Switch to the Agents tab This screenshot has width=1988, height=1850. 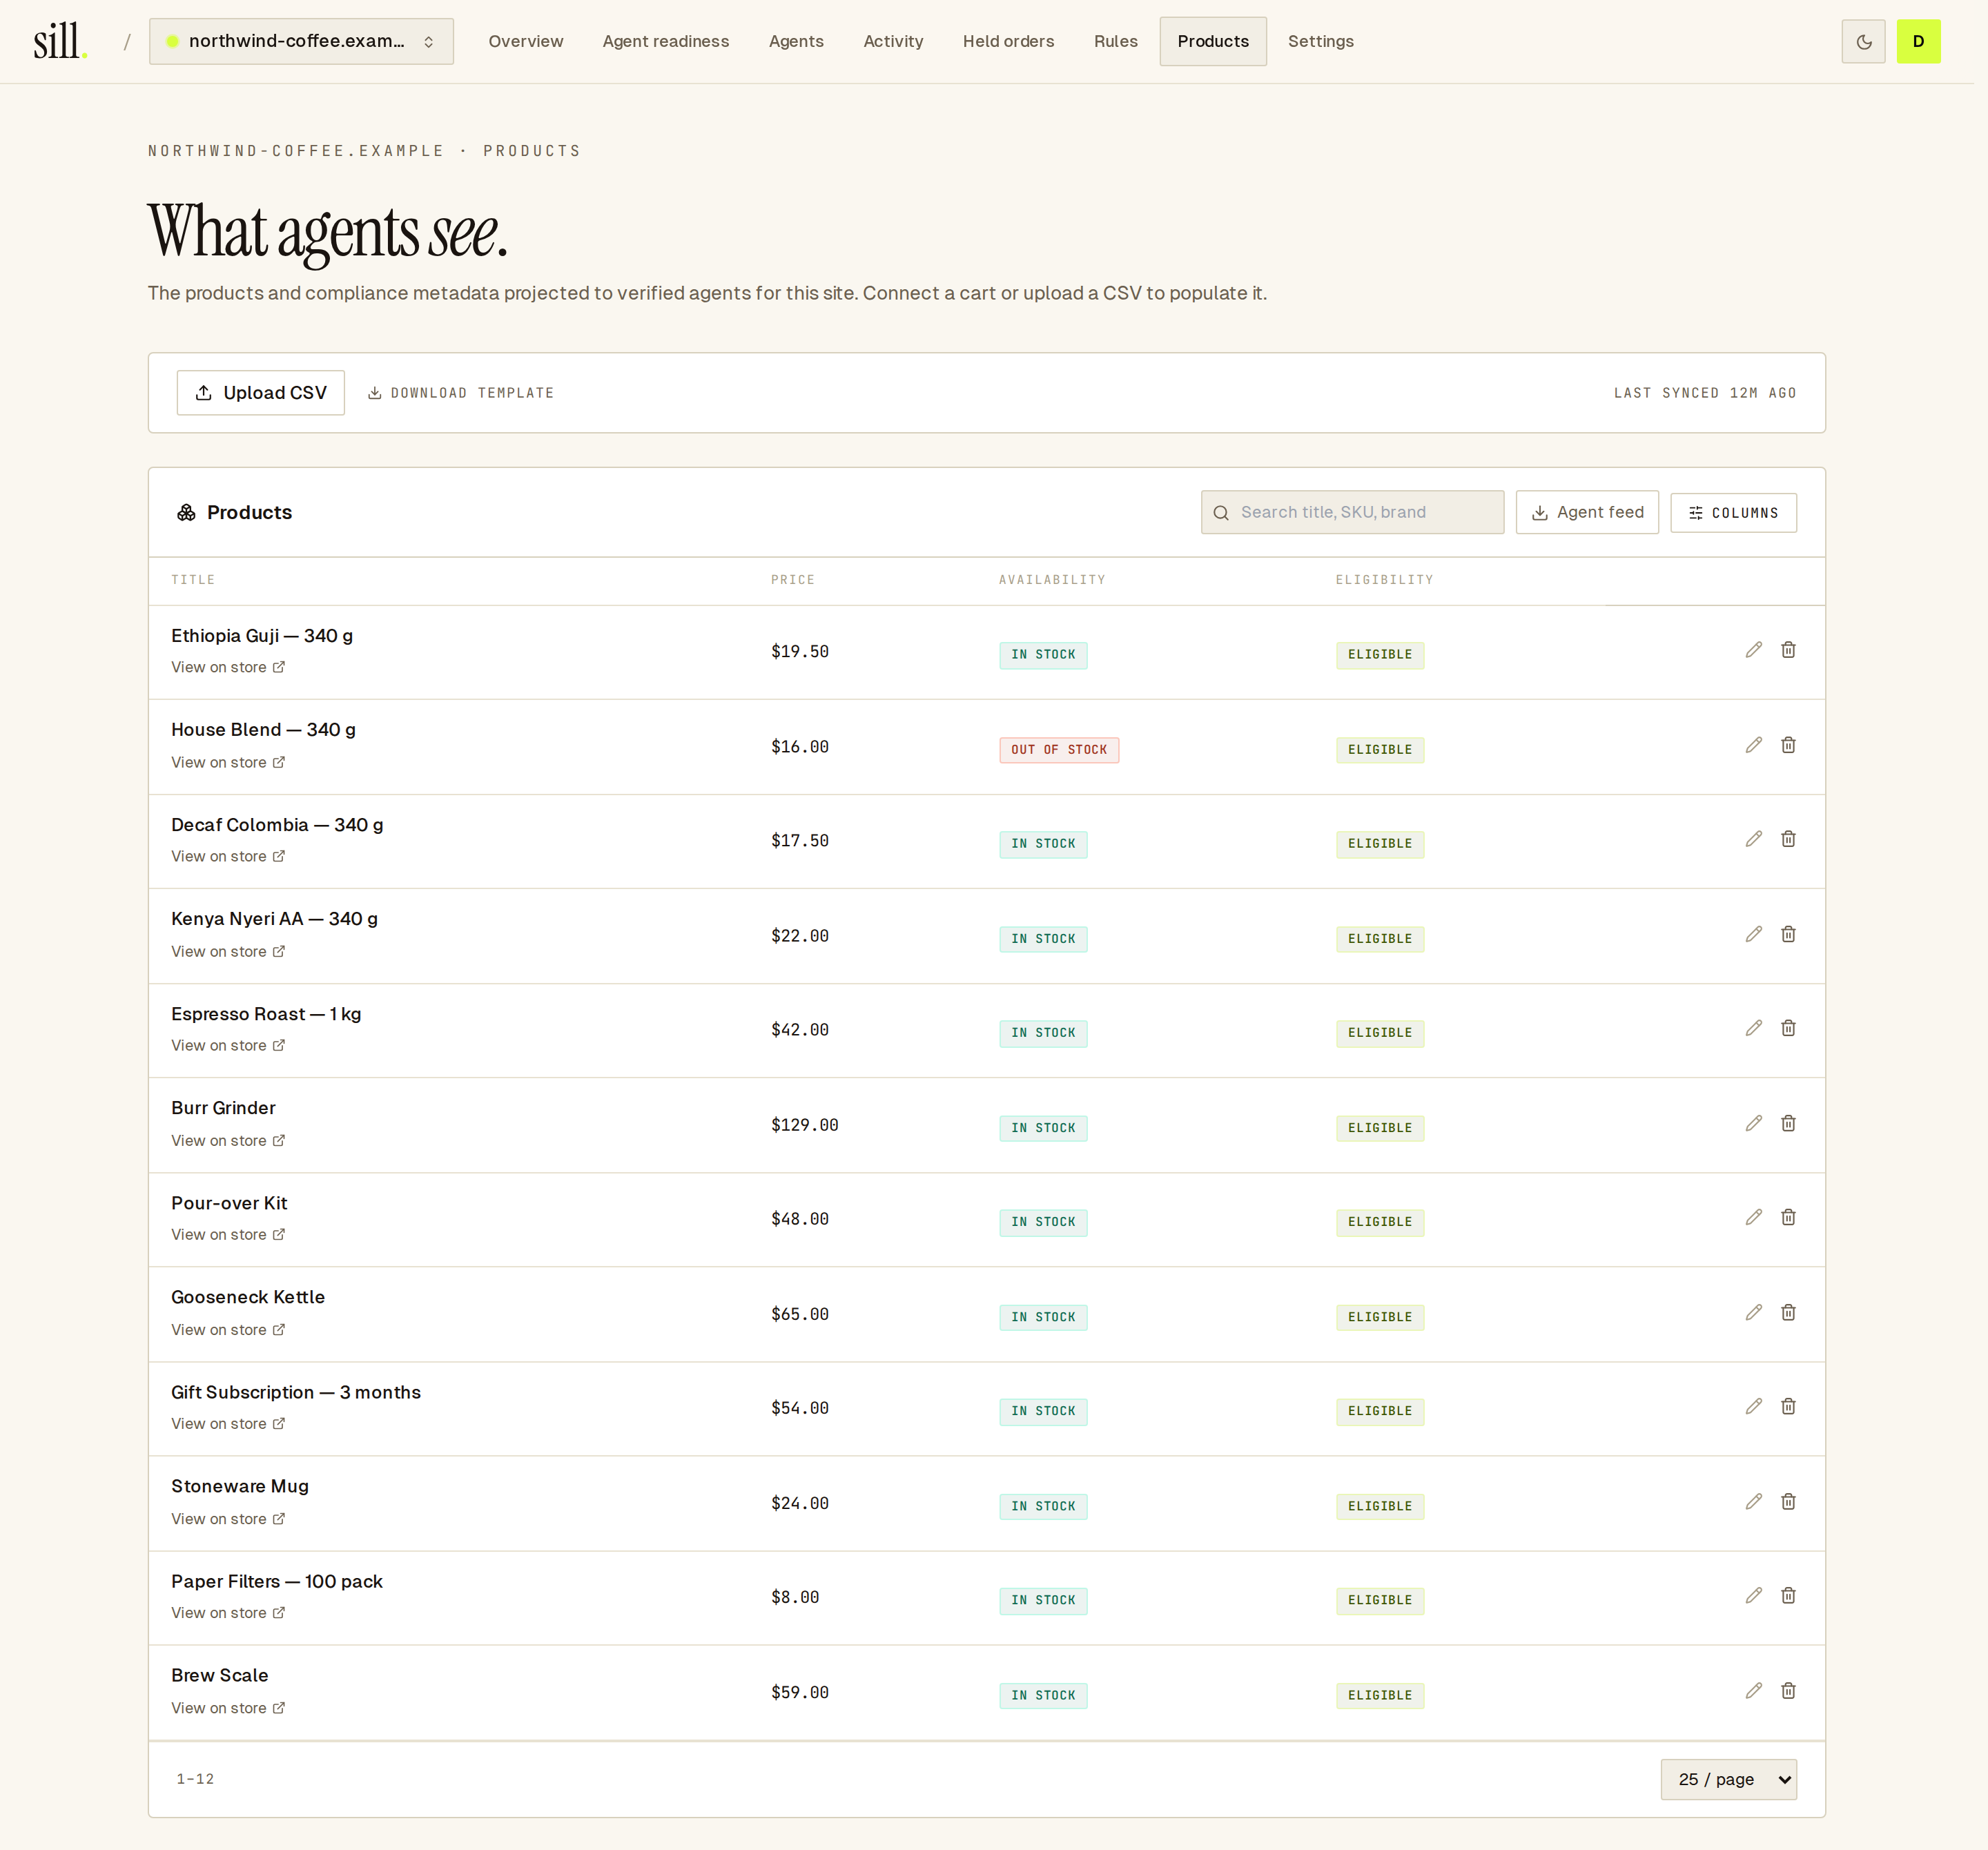pyautogui.click(x=796, y=41)
